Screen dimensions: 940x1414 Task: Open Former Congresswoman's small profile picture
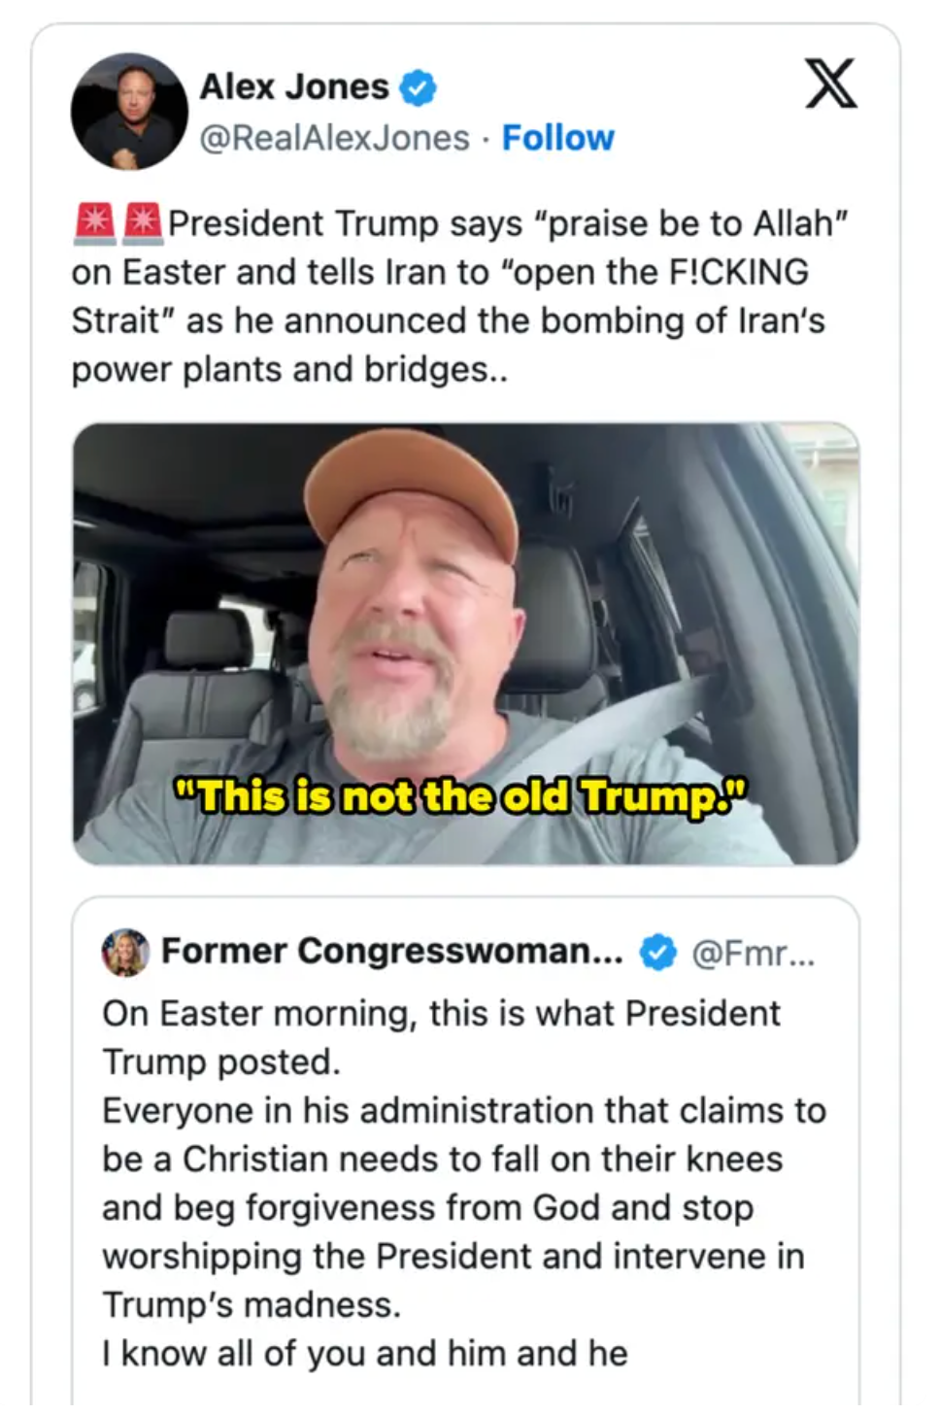125,952
